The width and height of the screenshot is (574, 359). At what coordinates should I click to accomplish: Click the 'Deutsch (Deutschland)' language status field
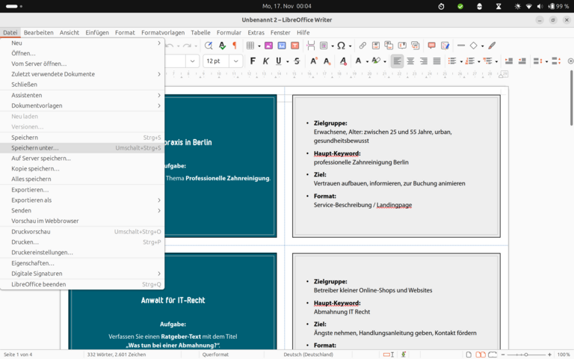coord(309,354)
